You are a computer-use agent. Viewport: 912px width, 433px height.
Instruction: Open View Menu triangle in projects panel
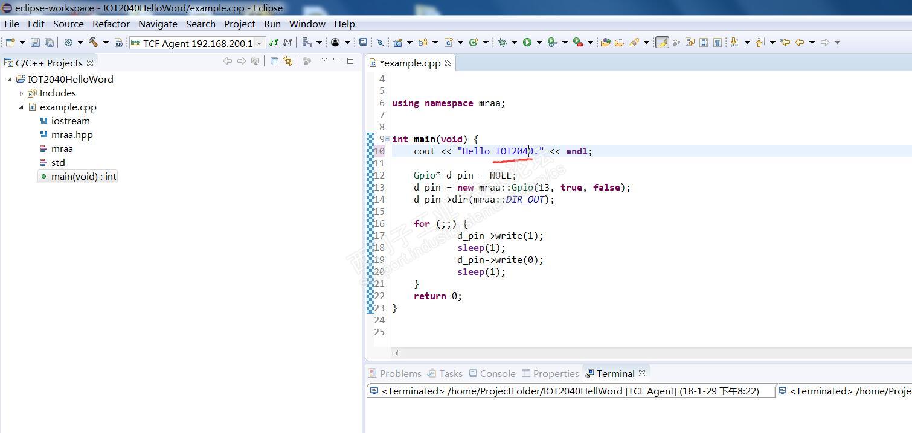(x=324, y=60)
